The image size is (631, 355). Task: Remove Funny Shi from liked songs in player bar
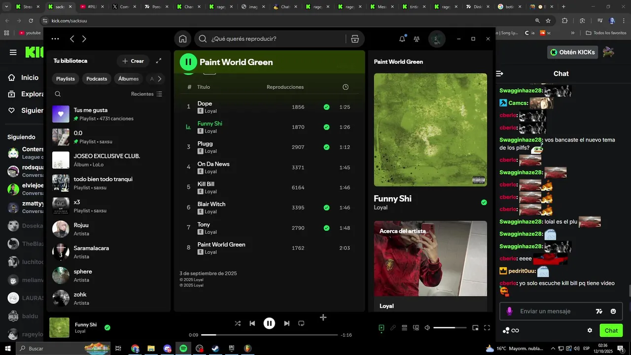(107, 327)
